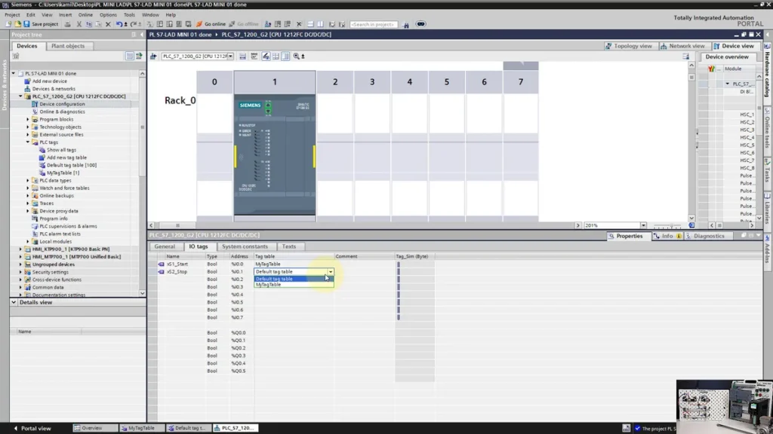Click the CPU module in rack slot 1

275,155
